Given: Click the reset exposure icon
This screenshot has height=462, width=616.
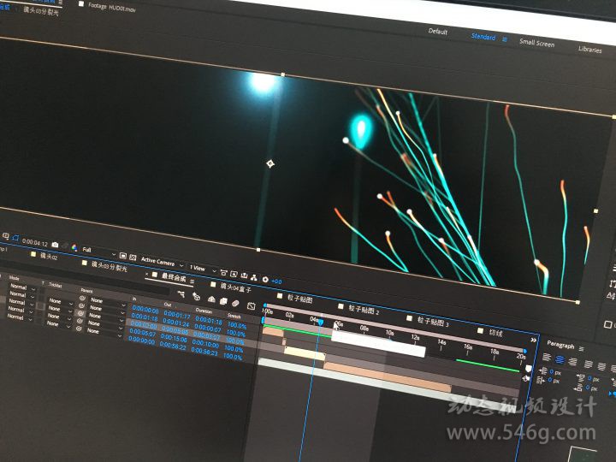Looking at the screenshot, I should pos(265,279).
